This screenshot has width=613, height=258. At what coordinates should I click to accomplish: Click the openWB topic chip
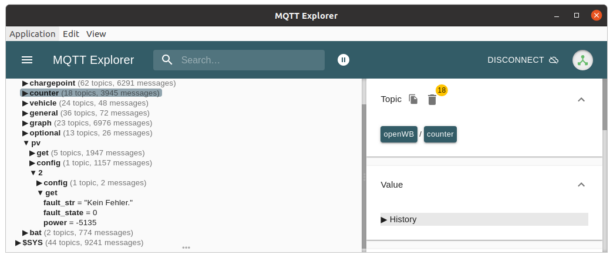[399, 134]
